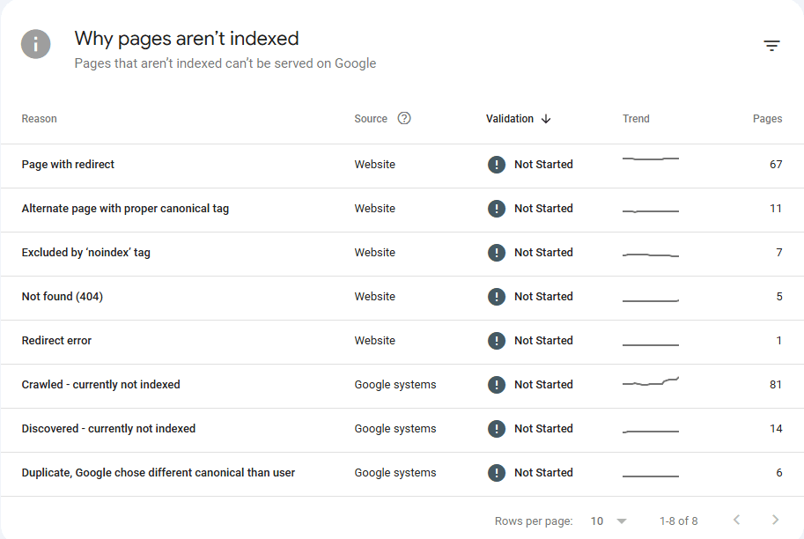Click 'Rows per page:' label
Image resolution: width=804 pixels, height=539 pixels.
tap(534, 521)
